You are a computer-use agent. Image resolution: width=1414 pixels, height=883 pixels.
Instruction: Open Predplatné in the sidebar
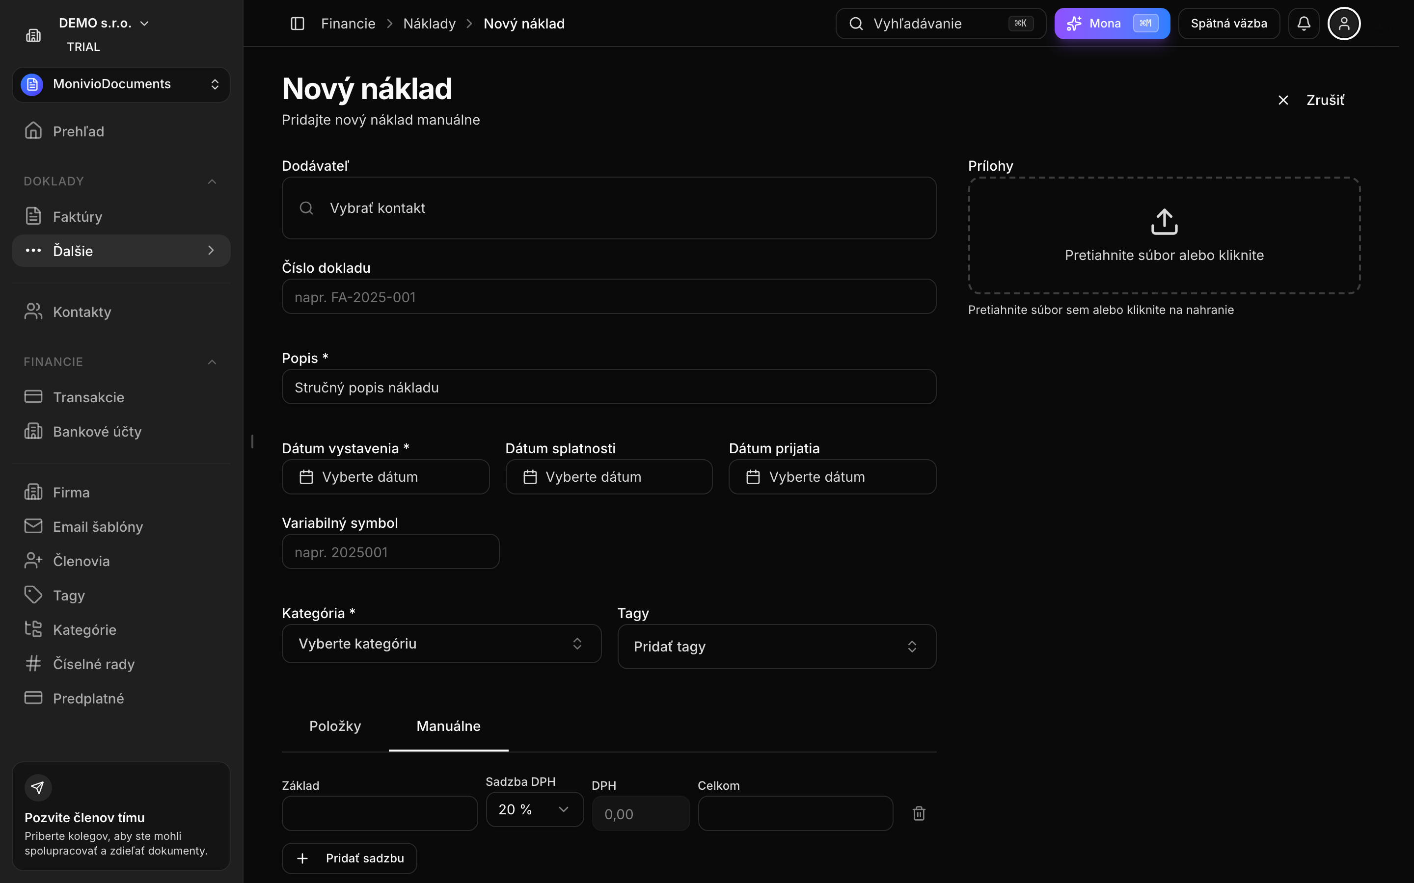[121, 699]
